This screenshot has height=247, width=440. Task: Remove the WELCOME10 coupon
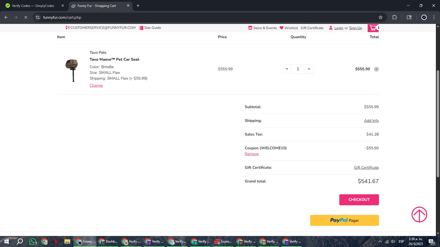tap(252, 154)
